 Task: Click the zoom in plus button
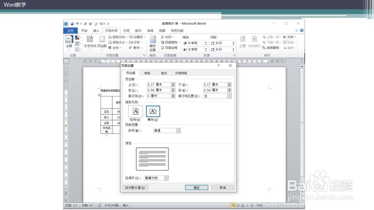(x=298, y=205)
